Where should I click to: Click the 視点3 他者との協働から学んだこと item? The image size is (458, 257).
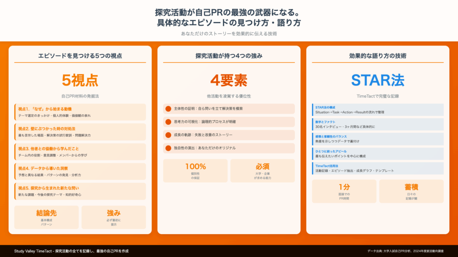pyautogui.click(x=80, y=152)
